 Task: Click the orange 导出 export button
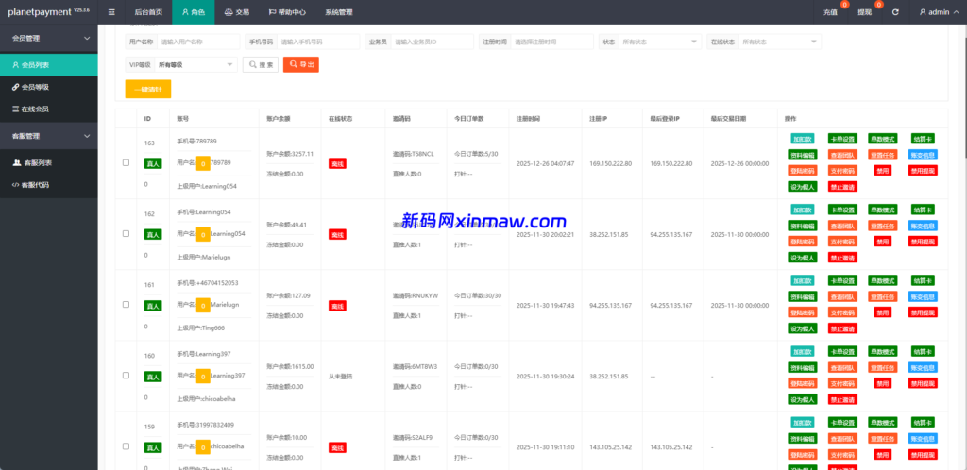pyautogui.click(x=301, y=65)
